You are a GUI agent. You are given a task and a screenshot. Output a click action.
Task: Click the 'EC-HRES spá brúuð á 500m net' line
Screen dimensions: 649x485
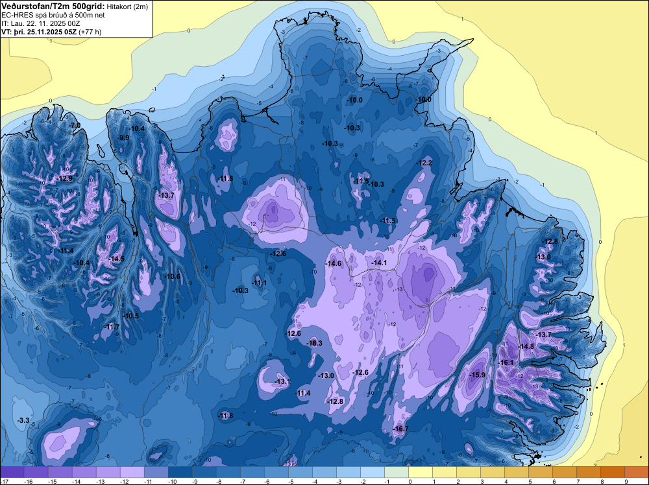[x=53, y=15]
